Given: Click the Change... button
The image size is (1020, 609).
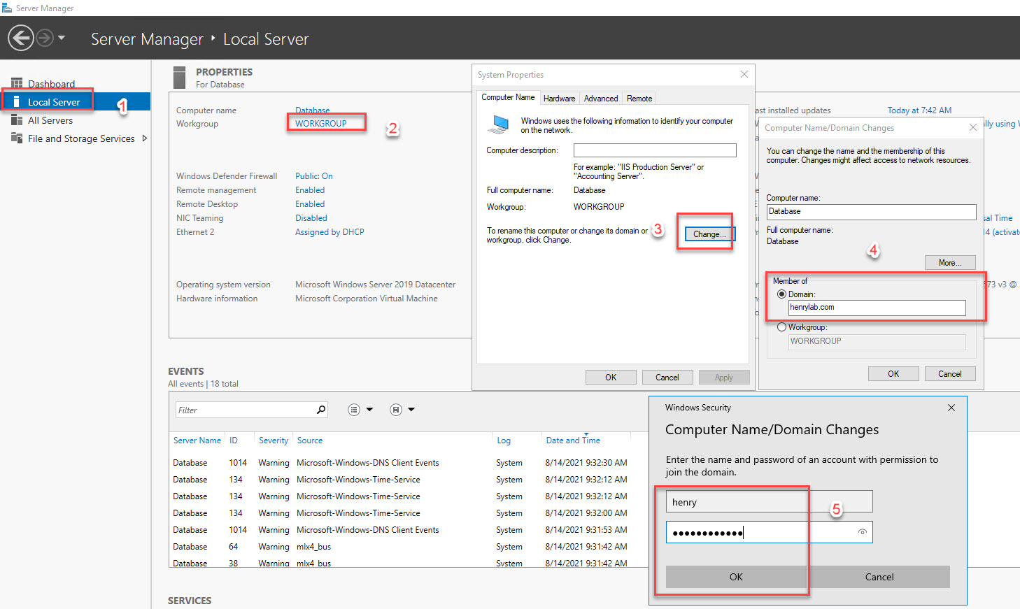Looking at the screenshot, I should 709,234.
